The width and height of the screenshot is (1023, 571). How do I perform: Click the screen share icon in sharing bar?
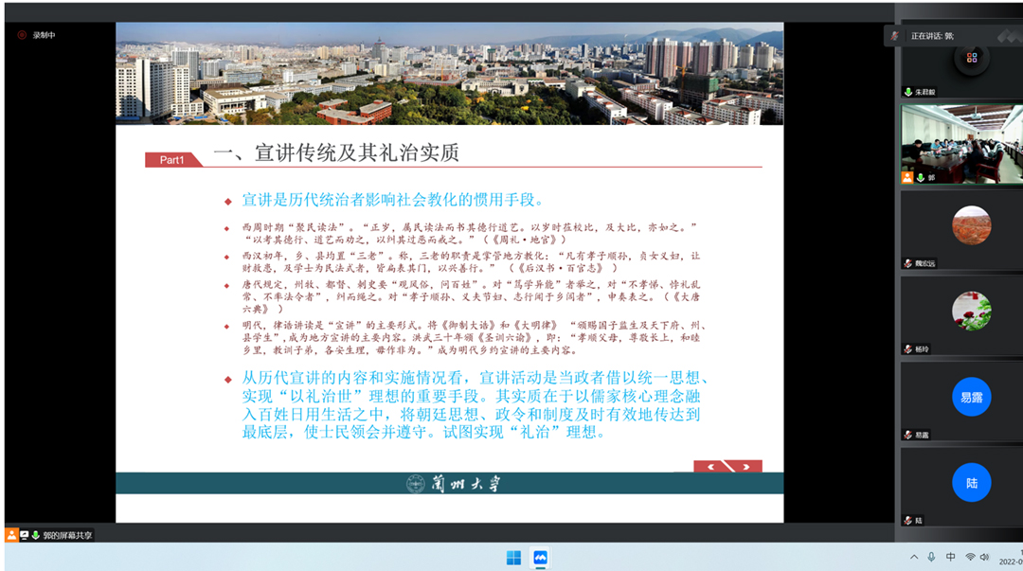coord(24,535)
